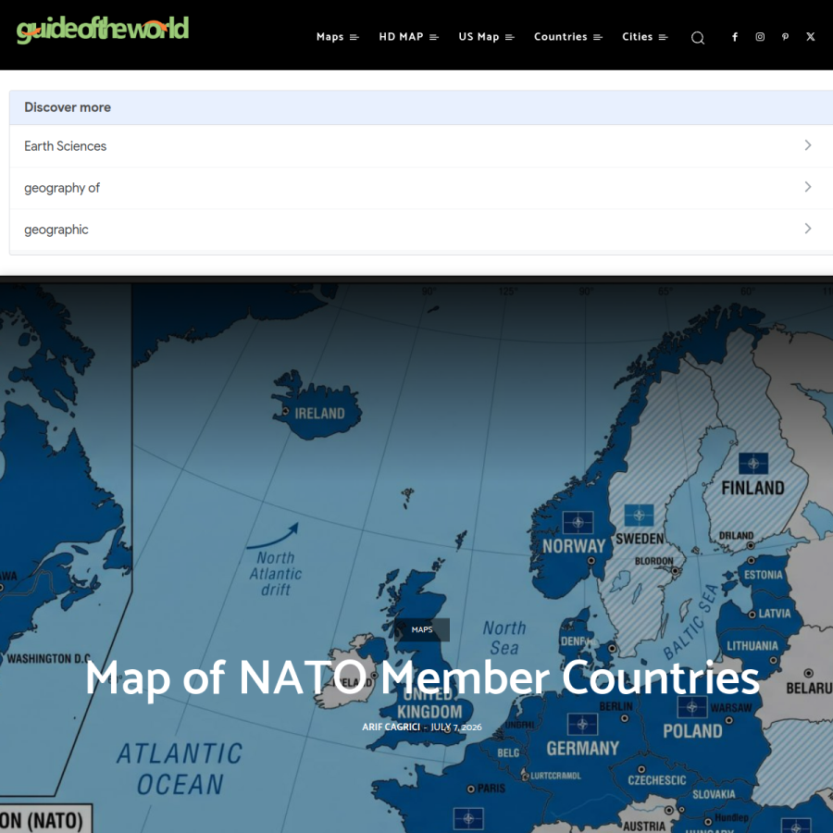Open the Pinterest social icon
This screenshot has height=833, width=833.
(x=785, y=37)
